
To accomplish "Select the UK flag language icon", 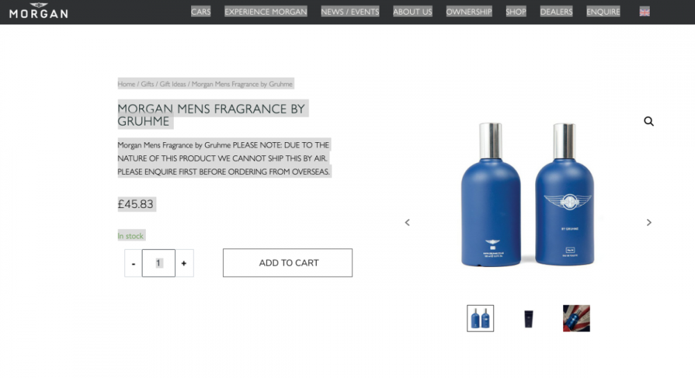I will tap(644, 12).
